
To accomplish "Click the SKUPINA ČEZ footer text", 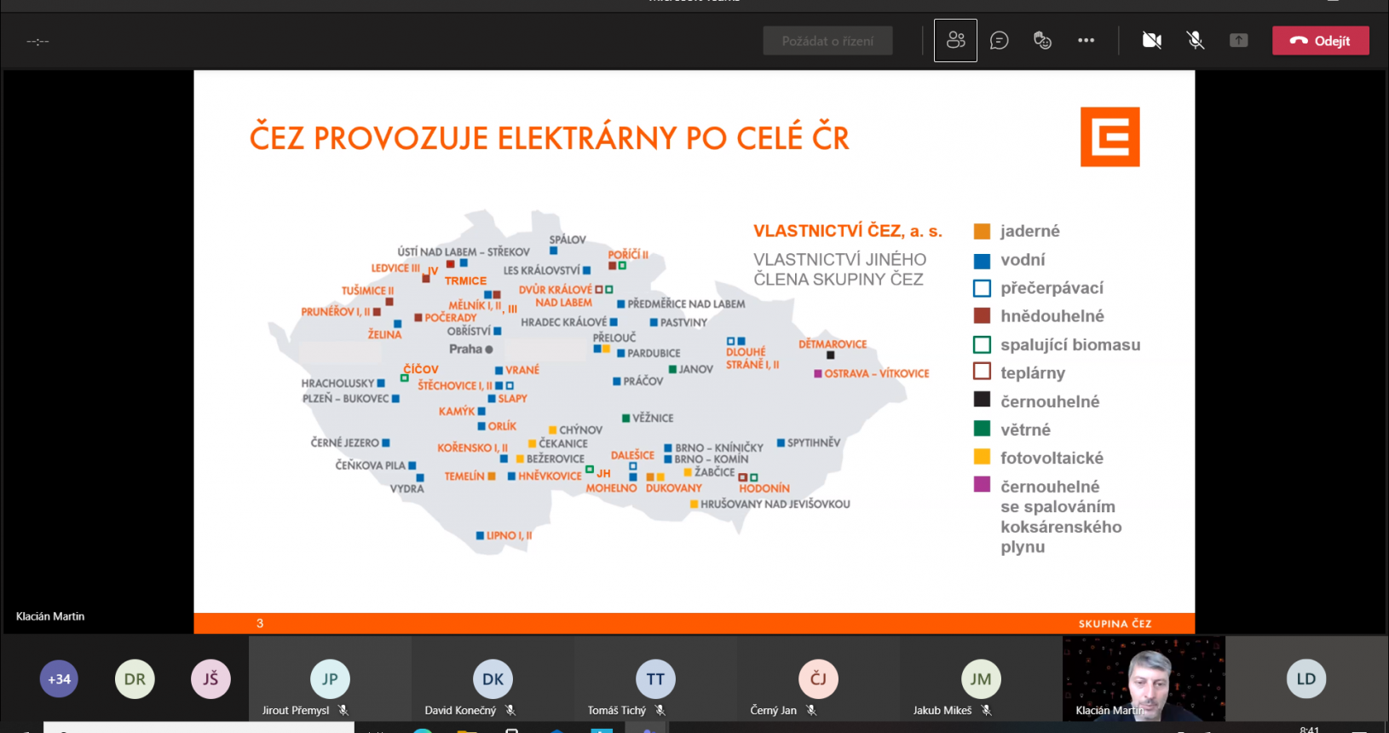I will coord(1115,624).
